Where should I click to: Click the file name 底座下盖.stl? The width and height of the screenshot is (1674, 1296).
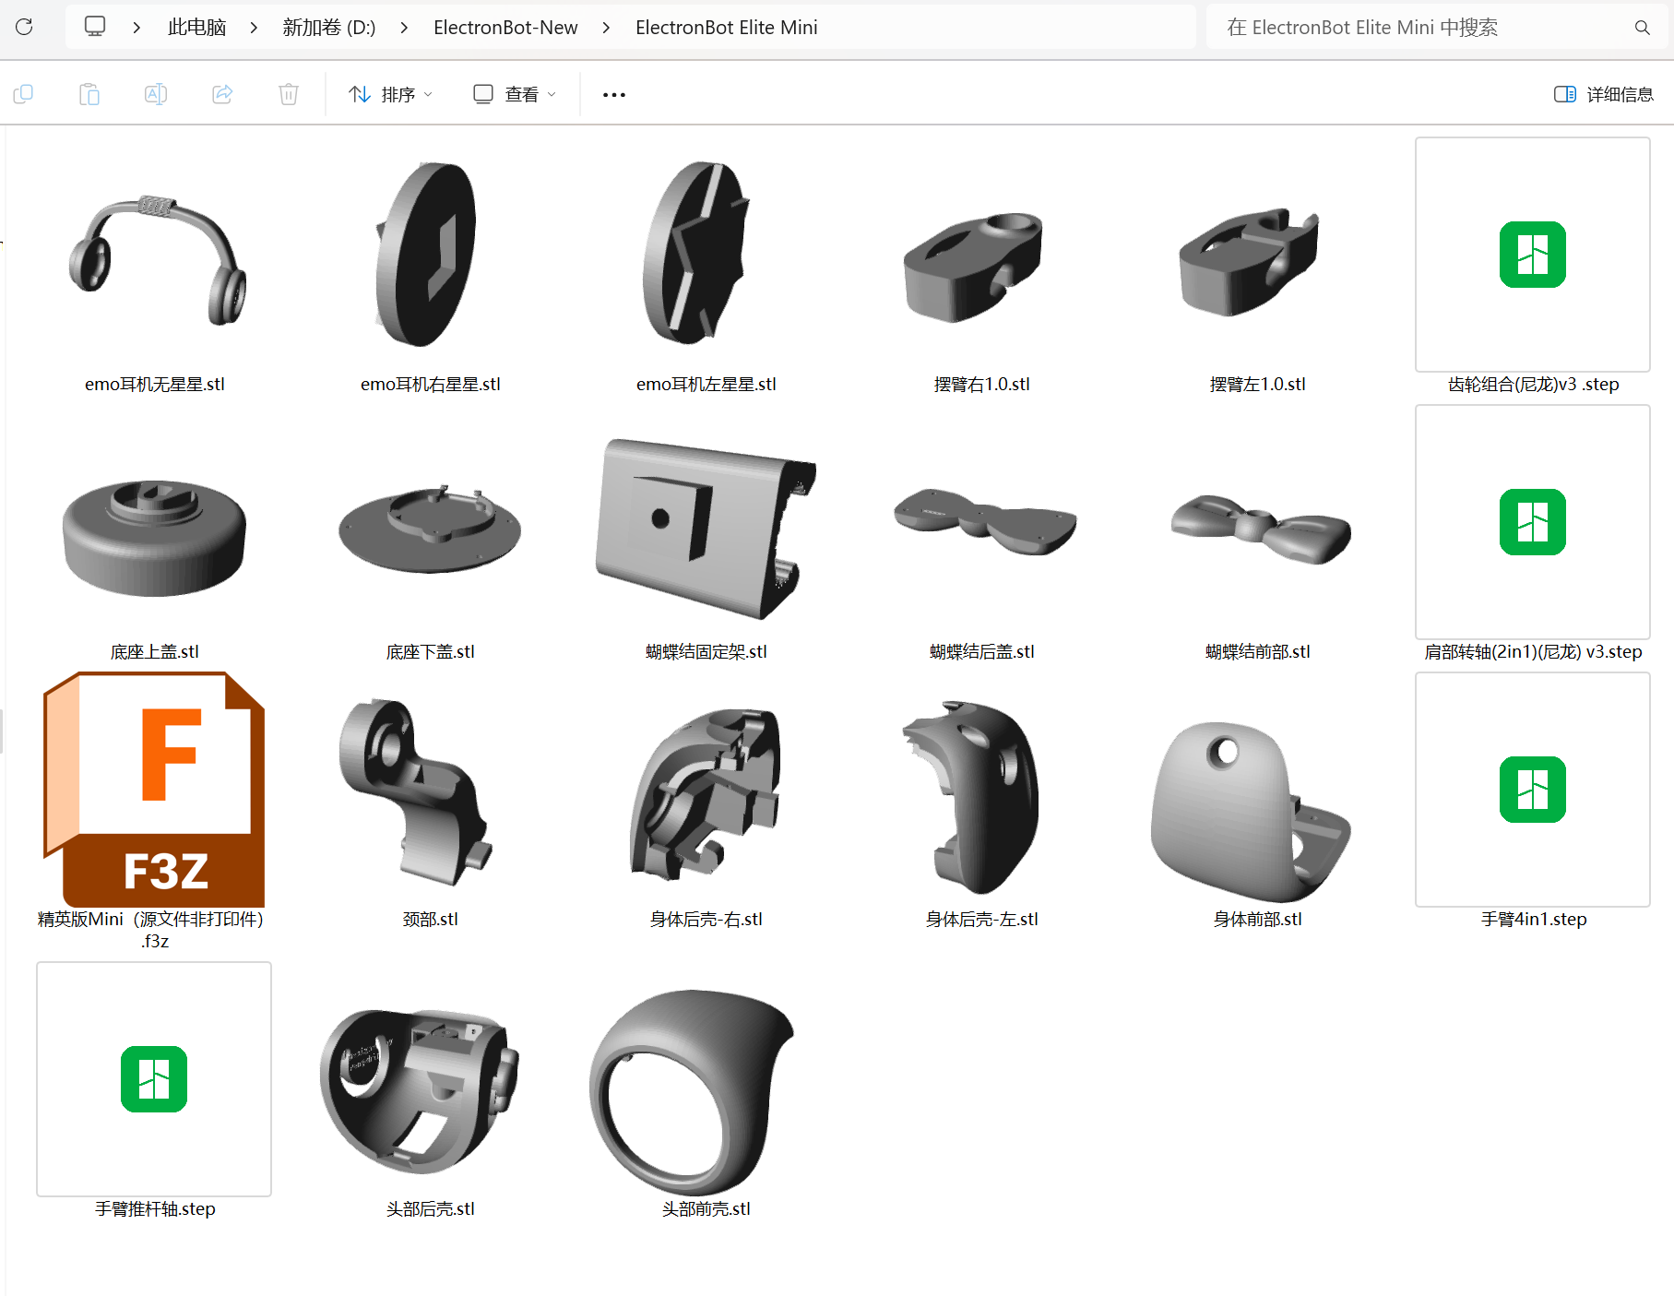[431, 652]
